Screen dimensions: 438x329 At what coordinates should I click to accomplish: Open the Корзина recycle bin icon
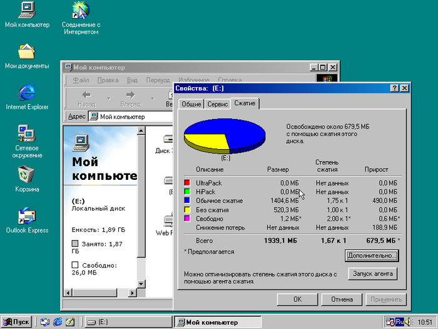point(27,174)
